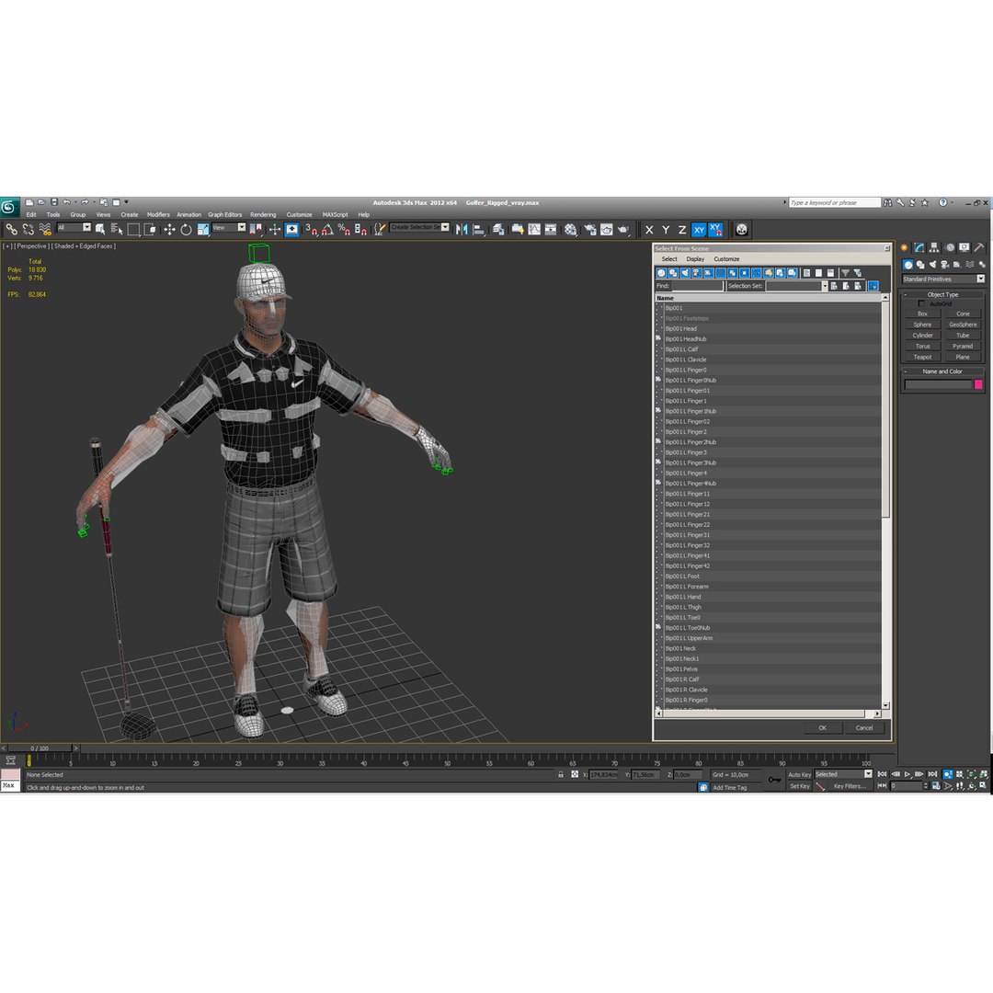Screen dimensions: 993x993
Task: Open the Graph Editors menu
Action: coord(225,214)
